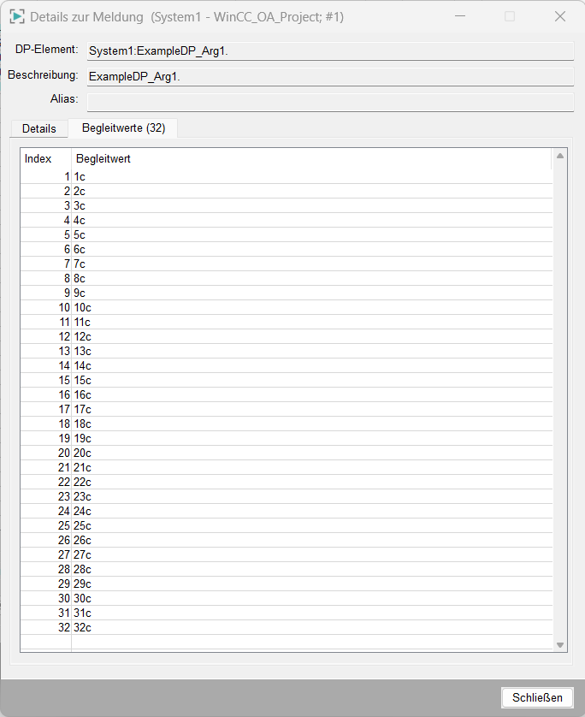Click the DP-Element input field
The width and height of the screenshot is (585, 717).
coord(330,50)
